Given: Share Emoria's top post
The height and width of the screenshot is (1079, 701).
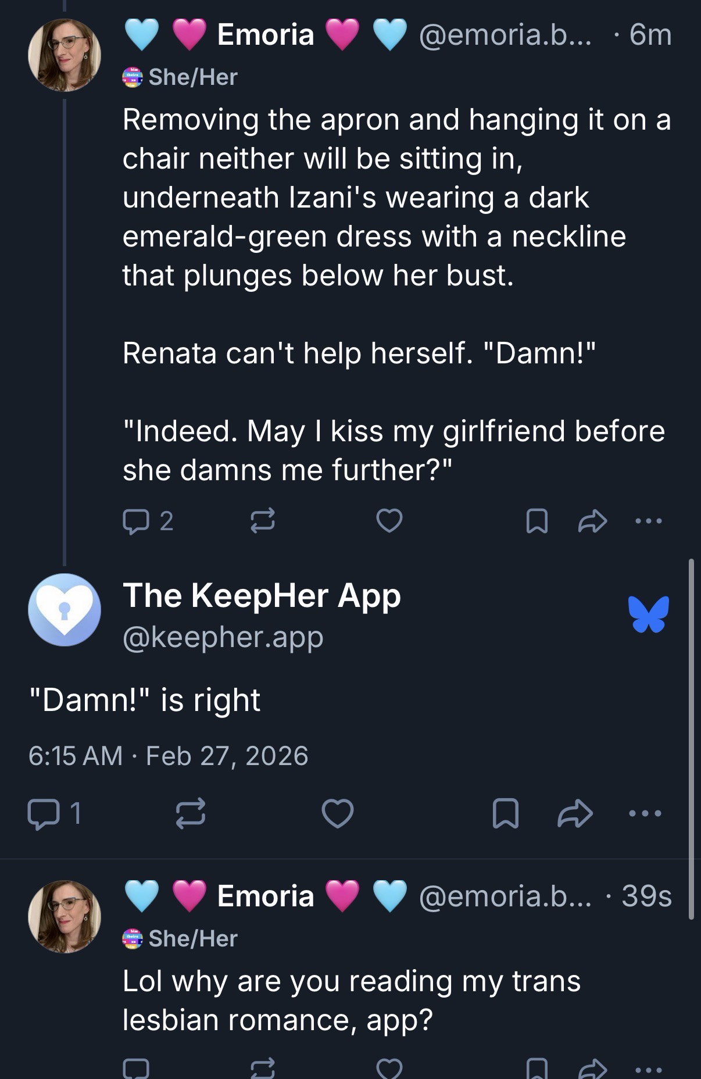Looking at the screenshot, I should [x=592, y=521].
